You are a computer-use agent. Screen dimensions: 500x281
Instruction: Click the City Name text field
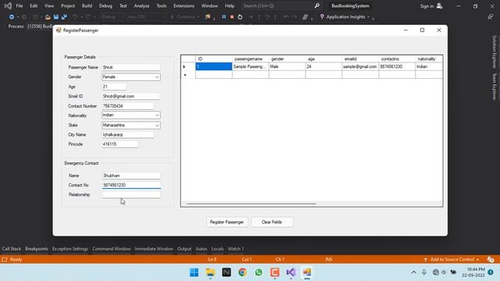(127, 135)
